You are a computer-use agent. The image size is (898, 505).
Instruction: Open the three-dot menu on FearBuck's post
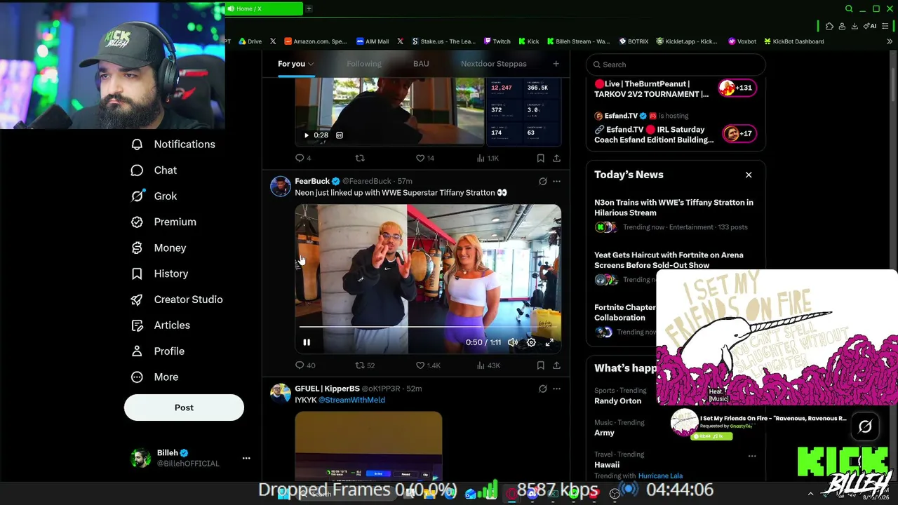[x=556, y=181]
